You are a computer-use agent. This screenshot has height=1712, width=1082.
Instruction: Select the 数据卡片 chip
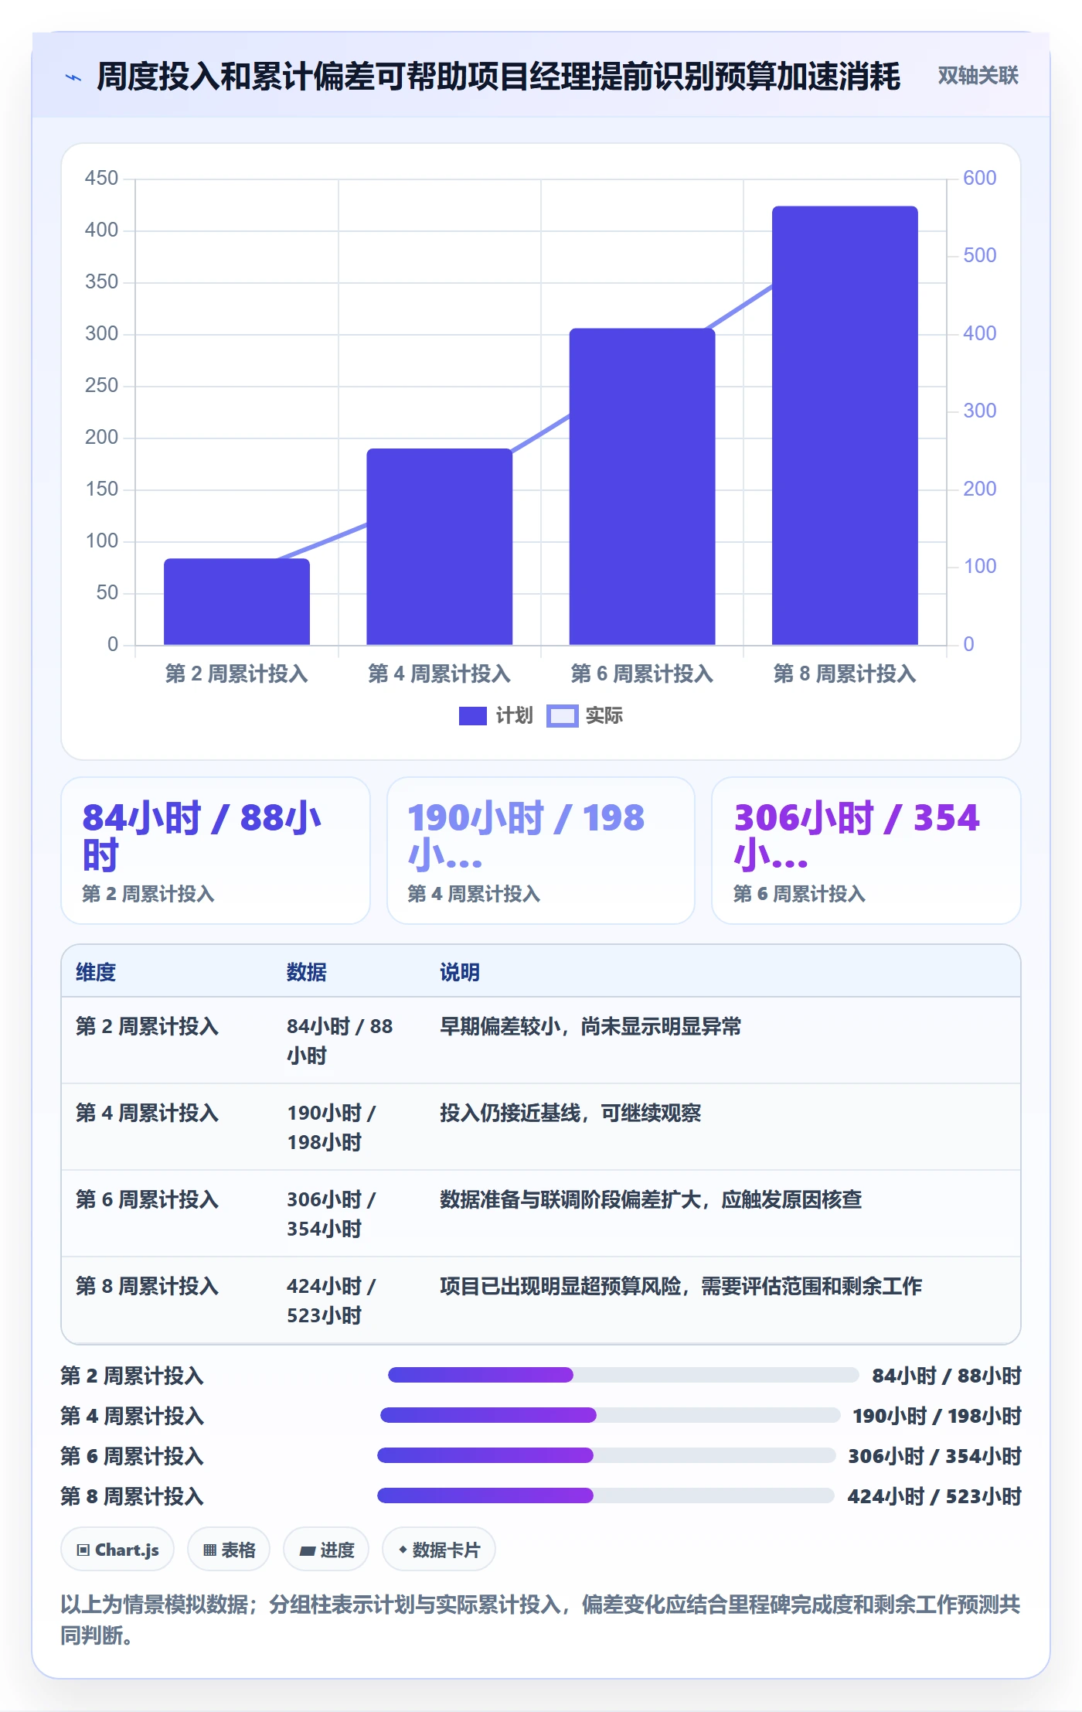pyautogui.click(x=439, y=1550)
